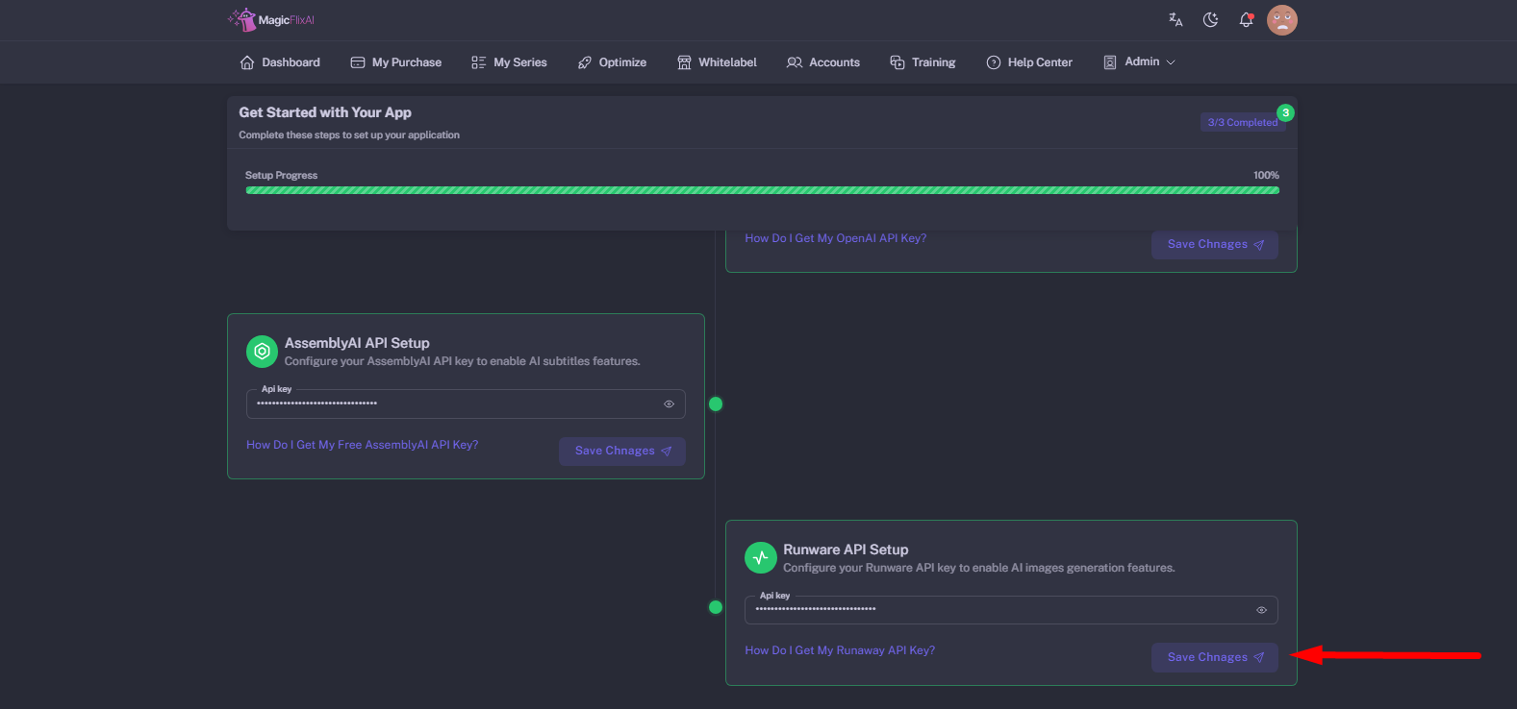Open the user avatar menu
The width and height of the screenshot is (1517, 709).
tap(1282, 19)
